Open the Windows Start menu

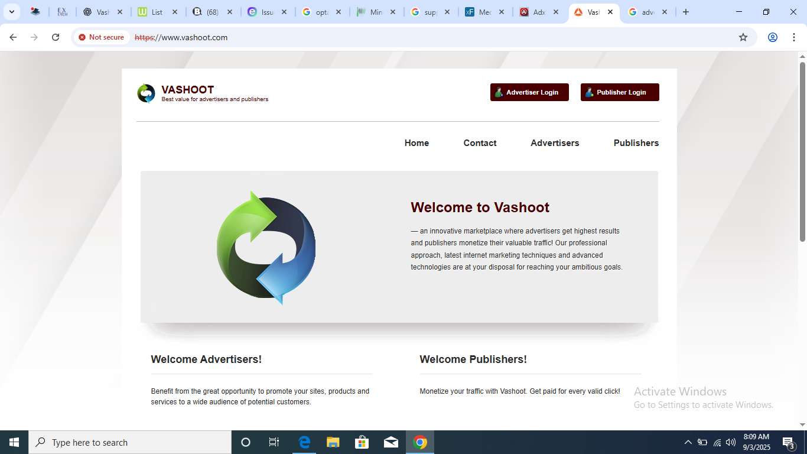click(x=14, y=442)
